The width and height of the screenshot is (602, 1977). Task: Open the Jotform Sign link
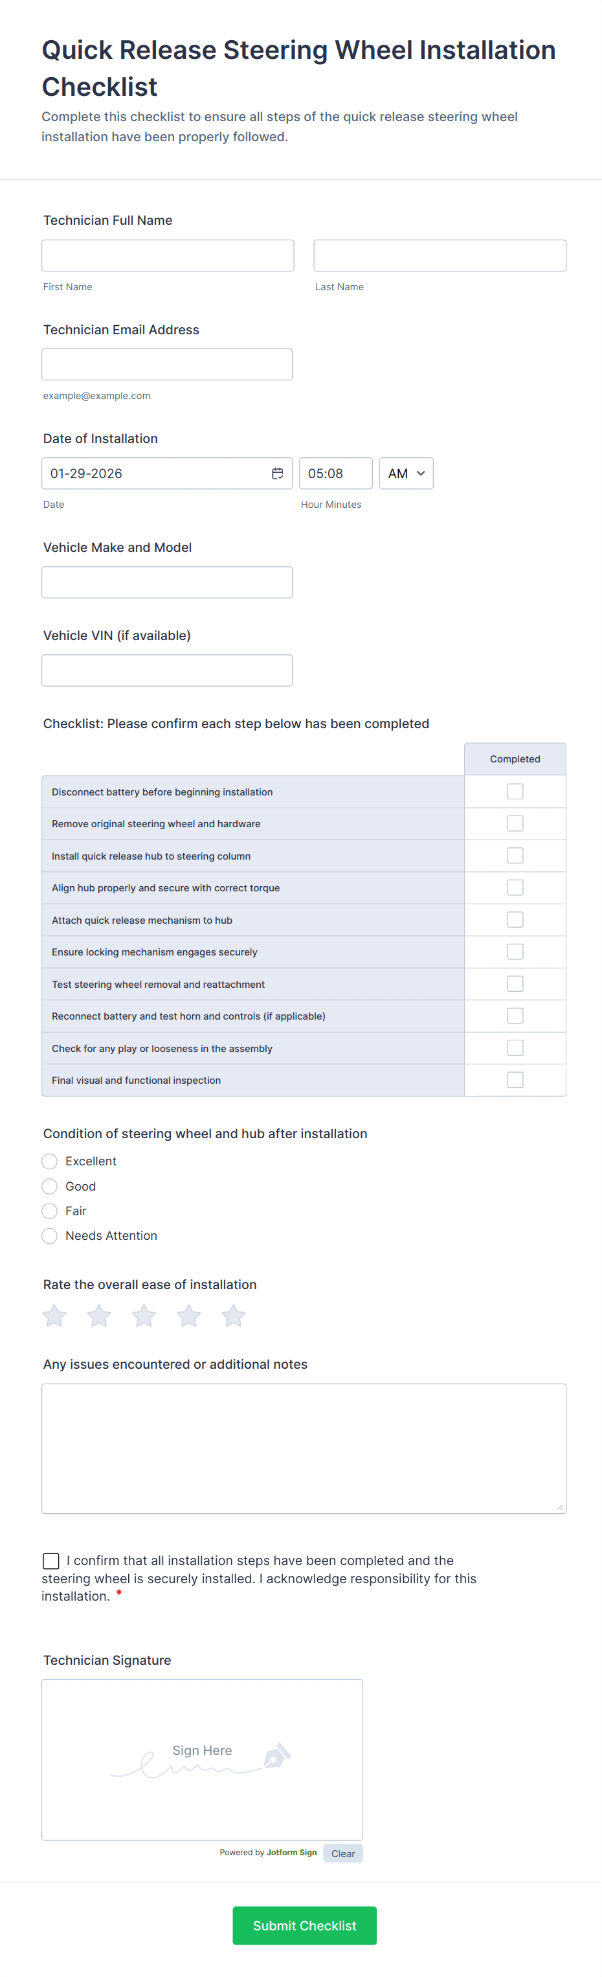291,1853
